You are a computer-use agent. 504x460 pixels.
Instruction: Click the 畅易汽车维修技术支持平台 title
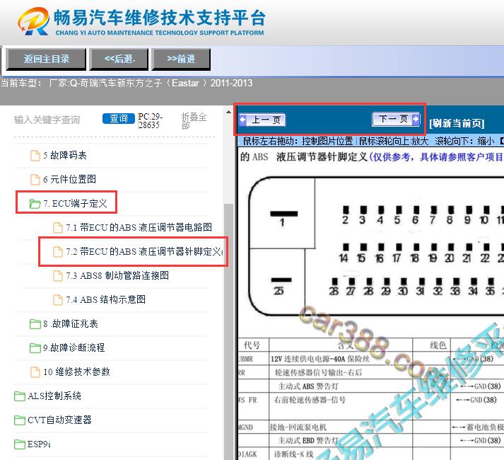tap(160, 18)
